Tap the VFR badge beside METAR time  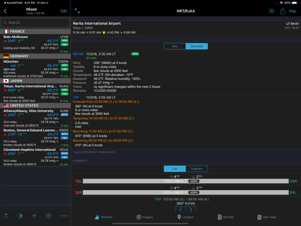[135, 54]
